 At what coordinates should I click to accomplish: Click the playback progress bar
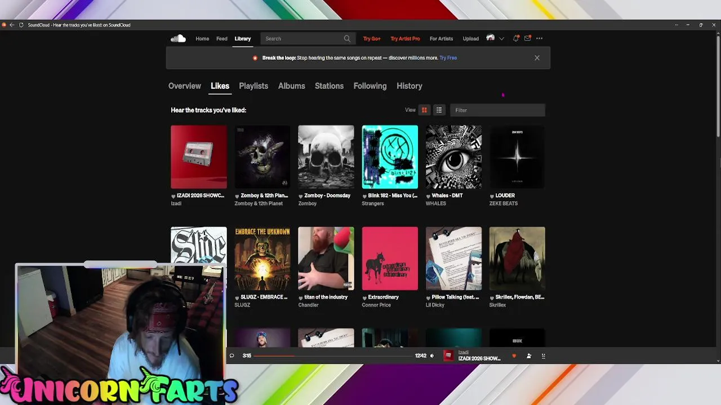(x=332, y=355)
